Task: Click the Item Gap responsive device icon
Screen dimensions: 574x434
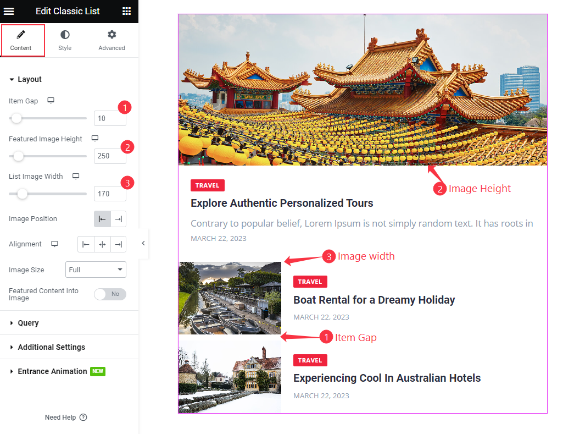Action: point(51,101)
